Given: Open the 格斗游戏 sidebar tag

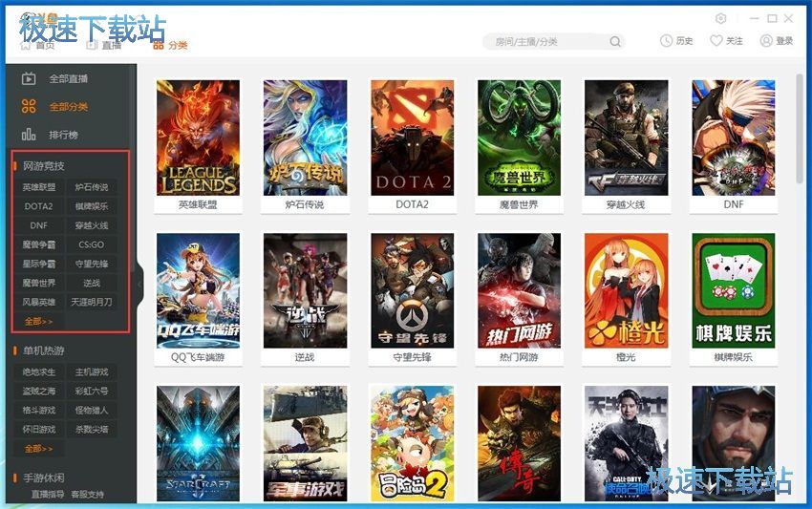Looking at the screenshot, I should click(x=39, y=410).
